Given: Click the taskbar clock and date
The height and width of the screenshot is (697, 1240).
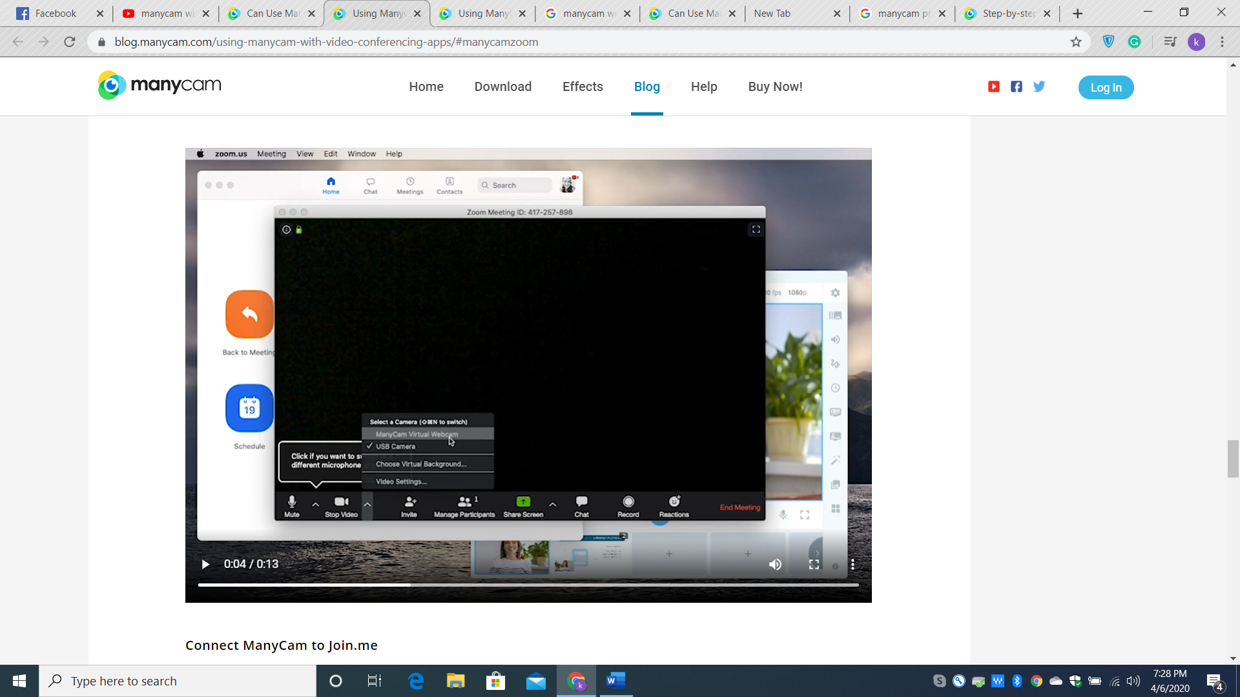Looking at the screenshot, I should coord(1170,681).
